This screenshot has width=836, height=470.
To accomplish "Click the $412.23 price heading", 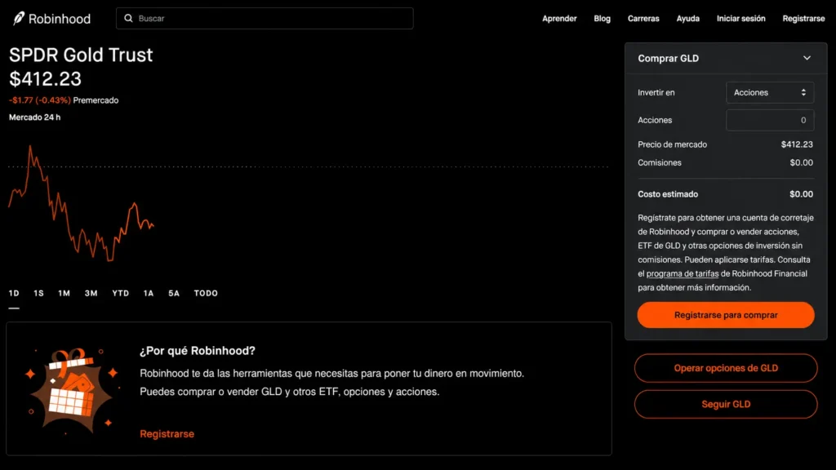I will (x=46, y=79).
